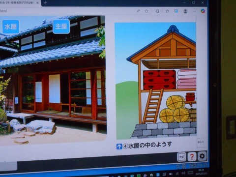Click the 水屋 label on the photo
Screen dimensions: 236x177
11,27
